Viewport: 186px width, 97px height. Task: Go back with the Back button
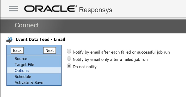[17, 50]
